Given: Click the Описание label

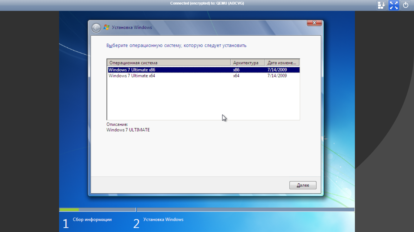Looking at the screenshot, I should (117, 124).
